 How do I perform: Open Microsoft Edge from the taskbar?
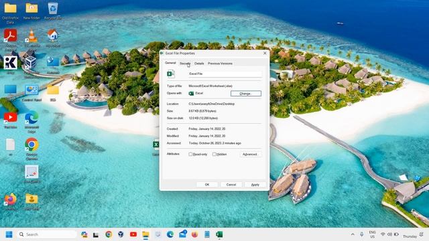(x=170, y=234)
